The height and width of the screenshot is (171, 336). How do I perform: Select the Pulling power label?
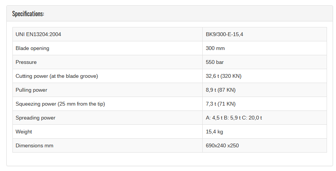pos(31,90)
